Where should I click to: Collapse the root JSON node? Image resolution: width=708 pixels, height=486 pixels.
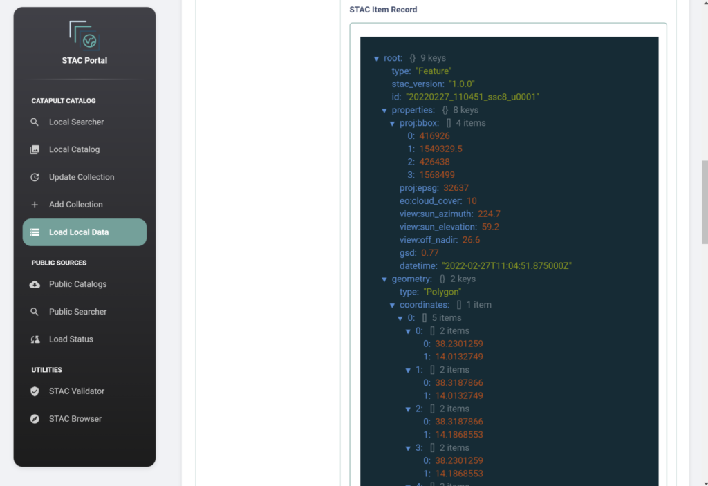pos(378,58)
